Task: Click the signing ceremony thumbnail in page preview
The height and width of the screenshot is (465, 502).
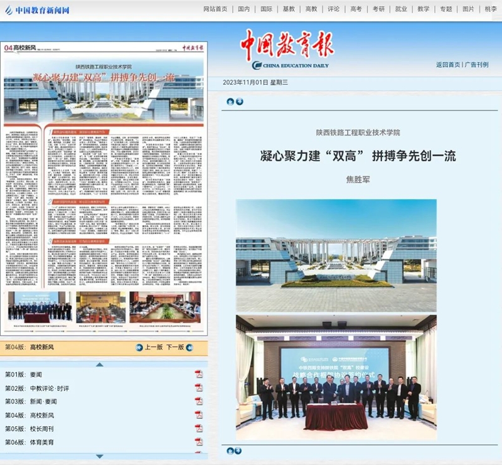Action: pos(40,307)
